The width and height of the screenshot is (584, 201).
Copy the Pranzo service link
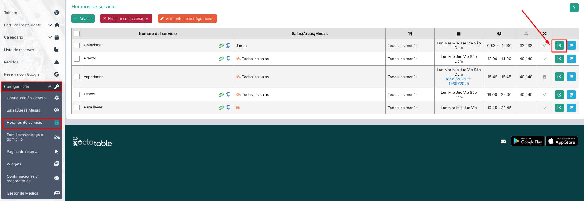pyautogui.click(x=228, y=59)
